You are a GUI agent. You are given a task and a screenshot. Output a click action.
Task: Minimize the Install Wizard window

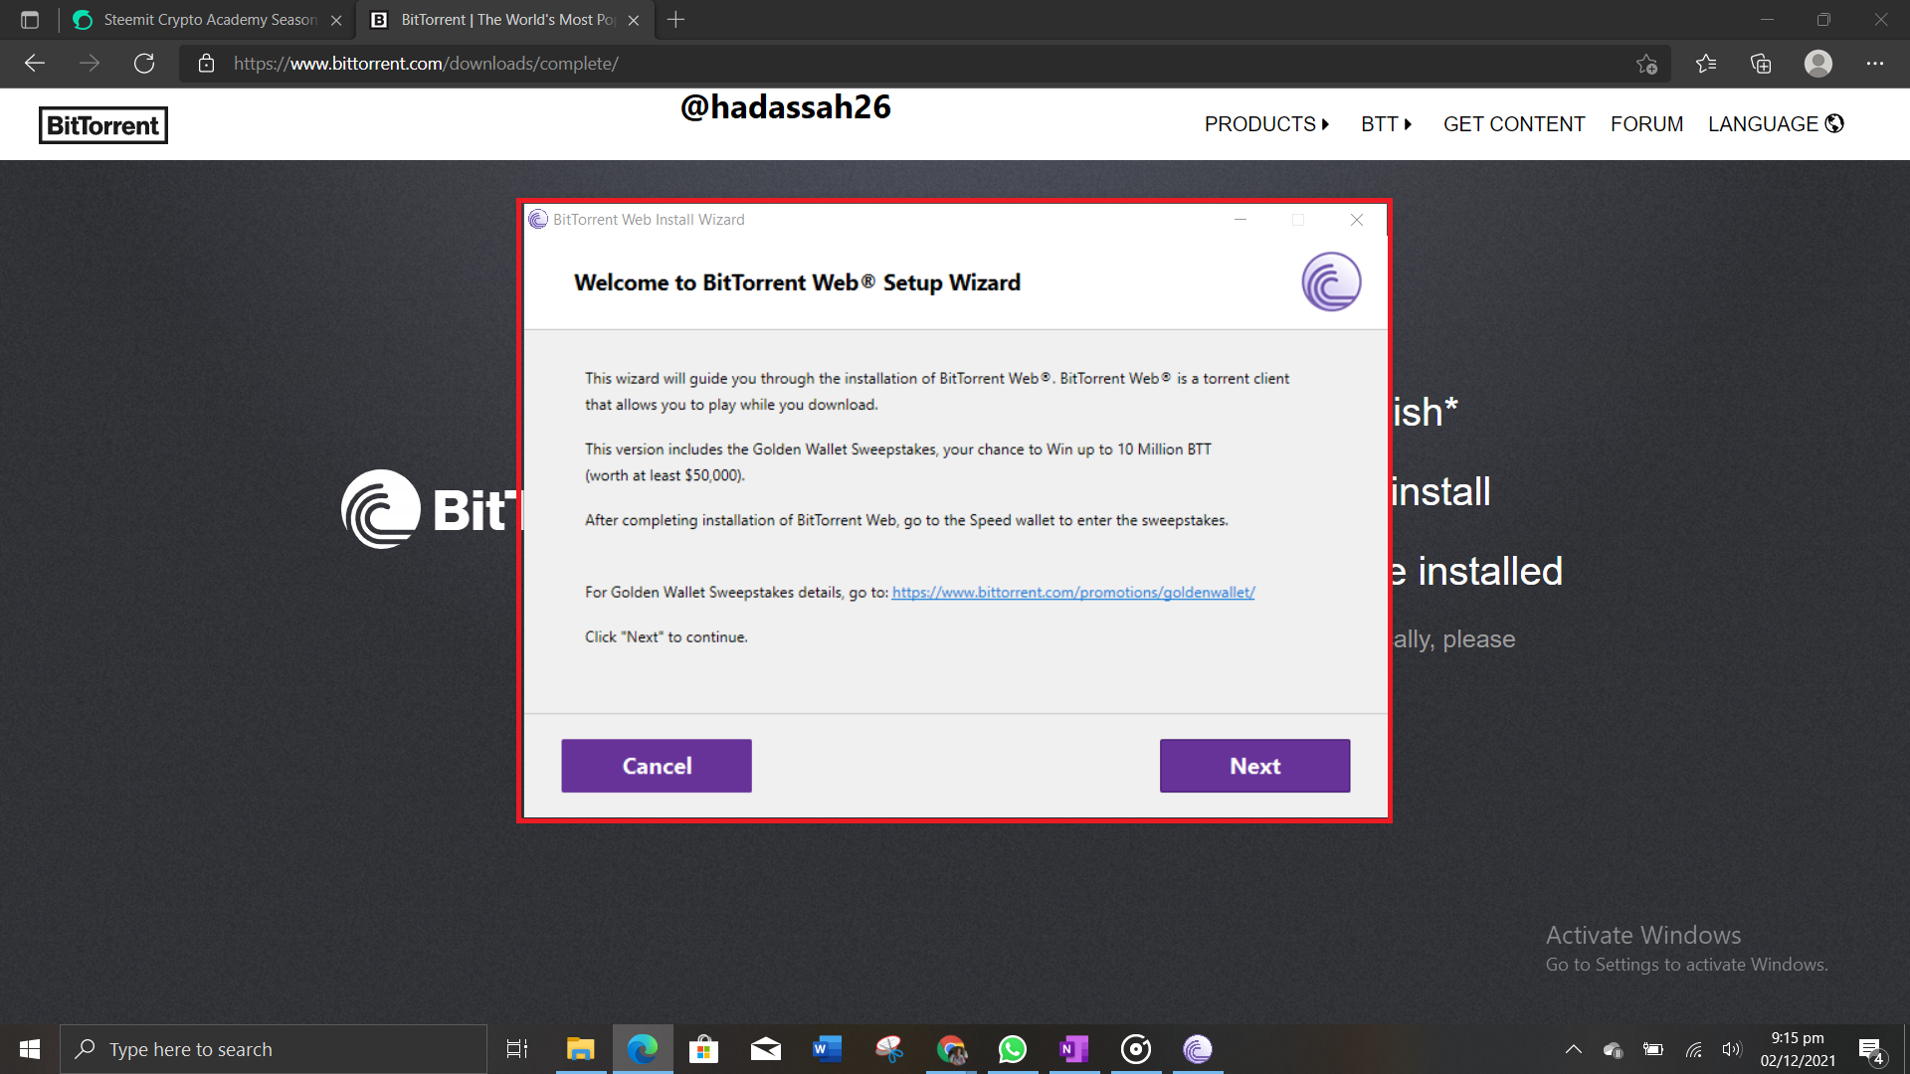(1241, 220)
